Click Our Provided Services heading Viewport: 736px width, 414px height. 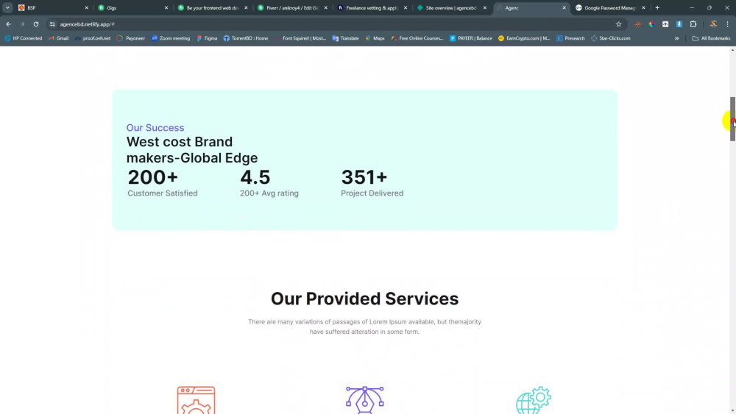(x=365, y=299)
